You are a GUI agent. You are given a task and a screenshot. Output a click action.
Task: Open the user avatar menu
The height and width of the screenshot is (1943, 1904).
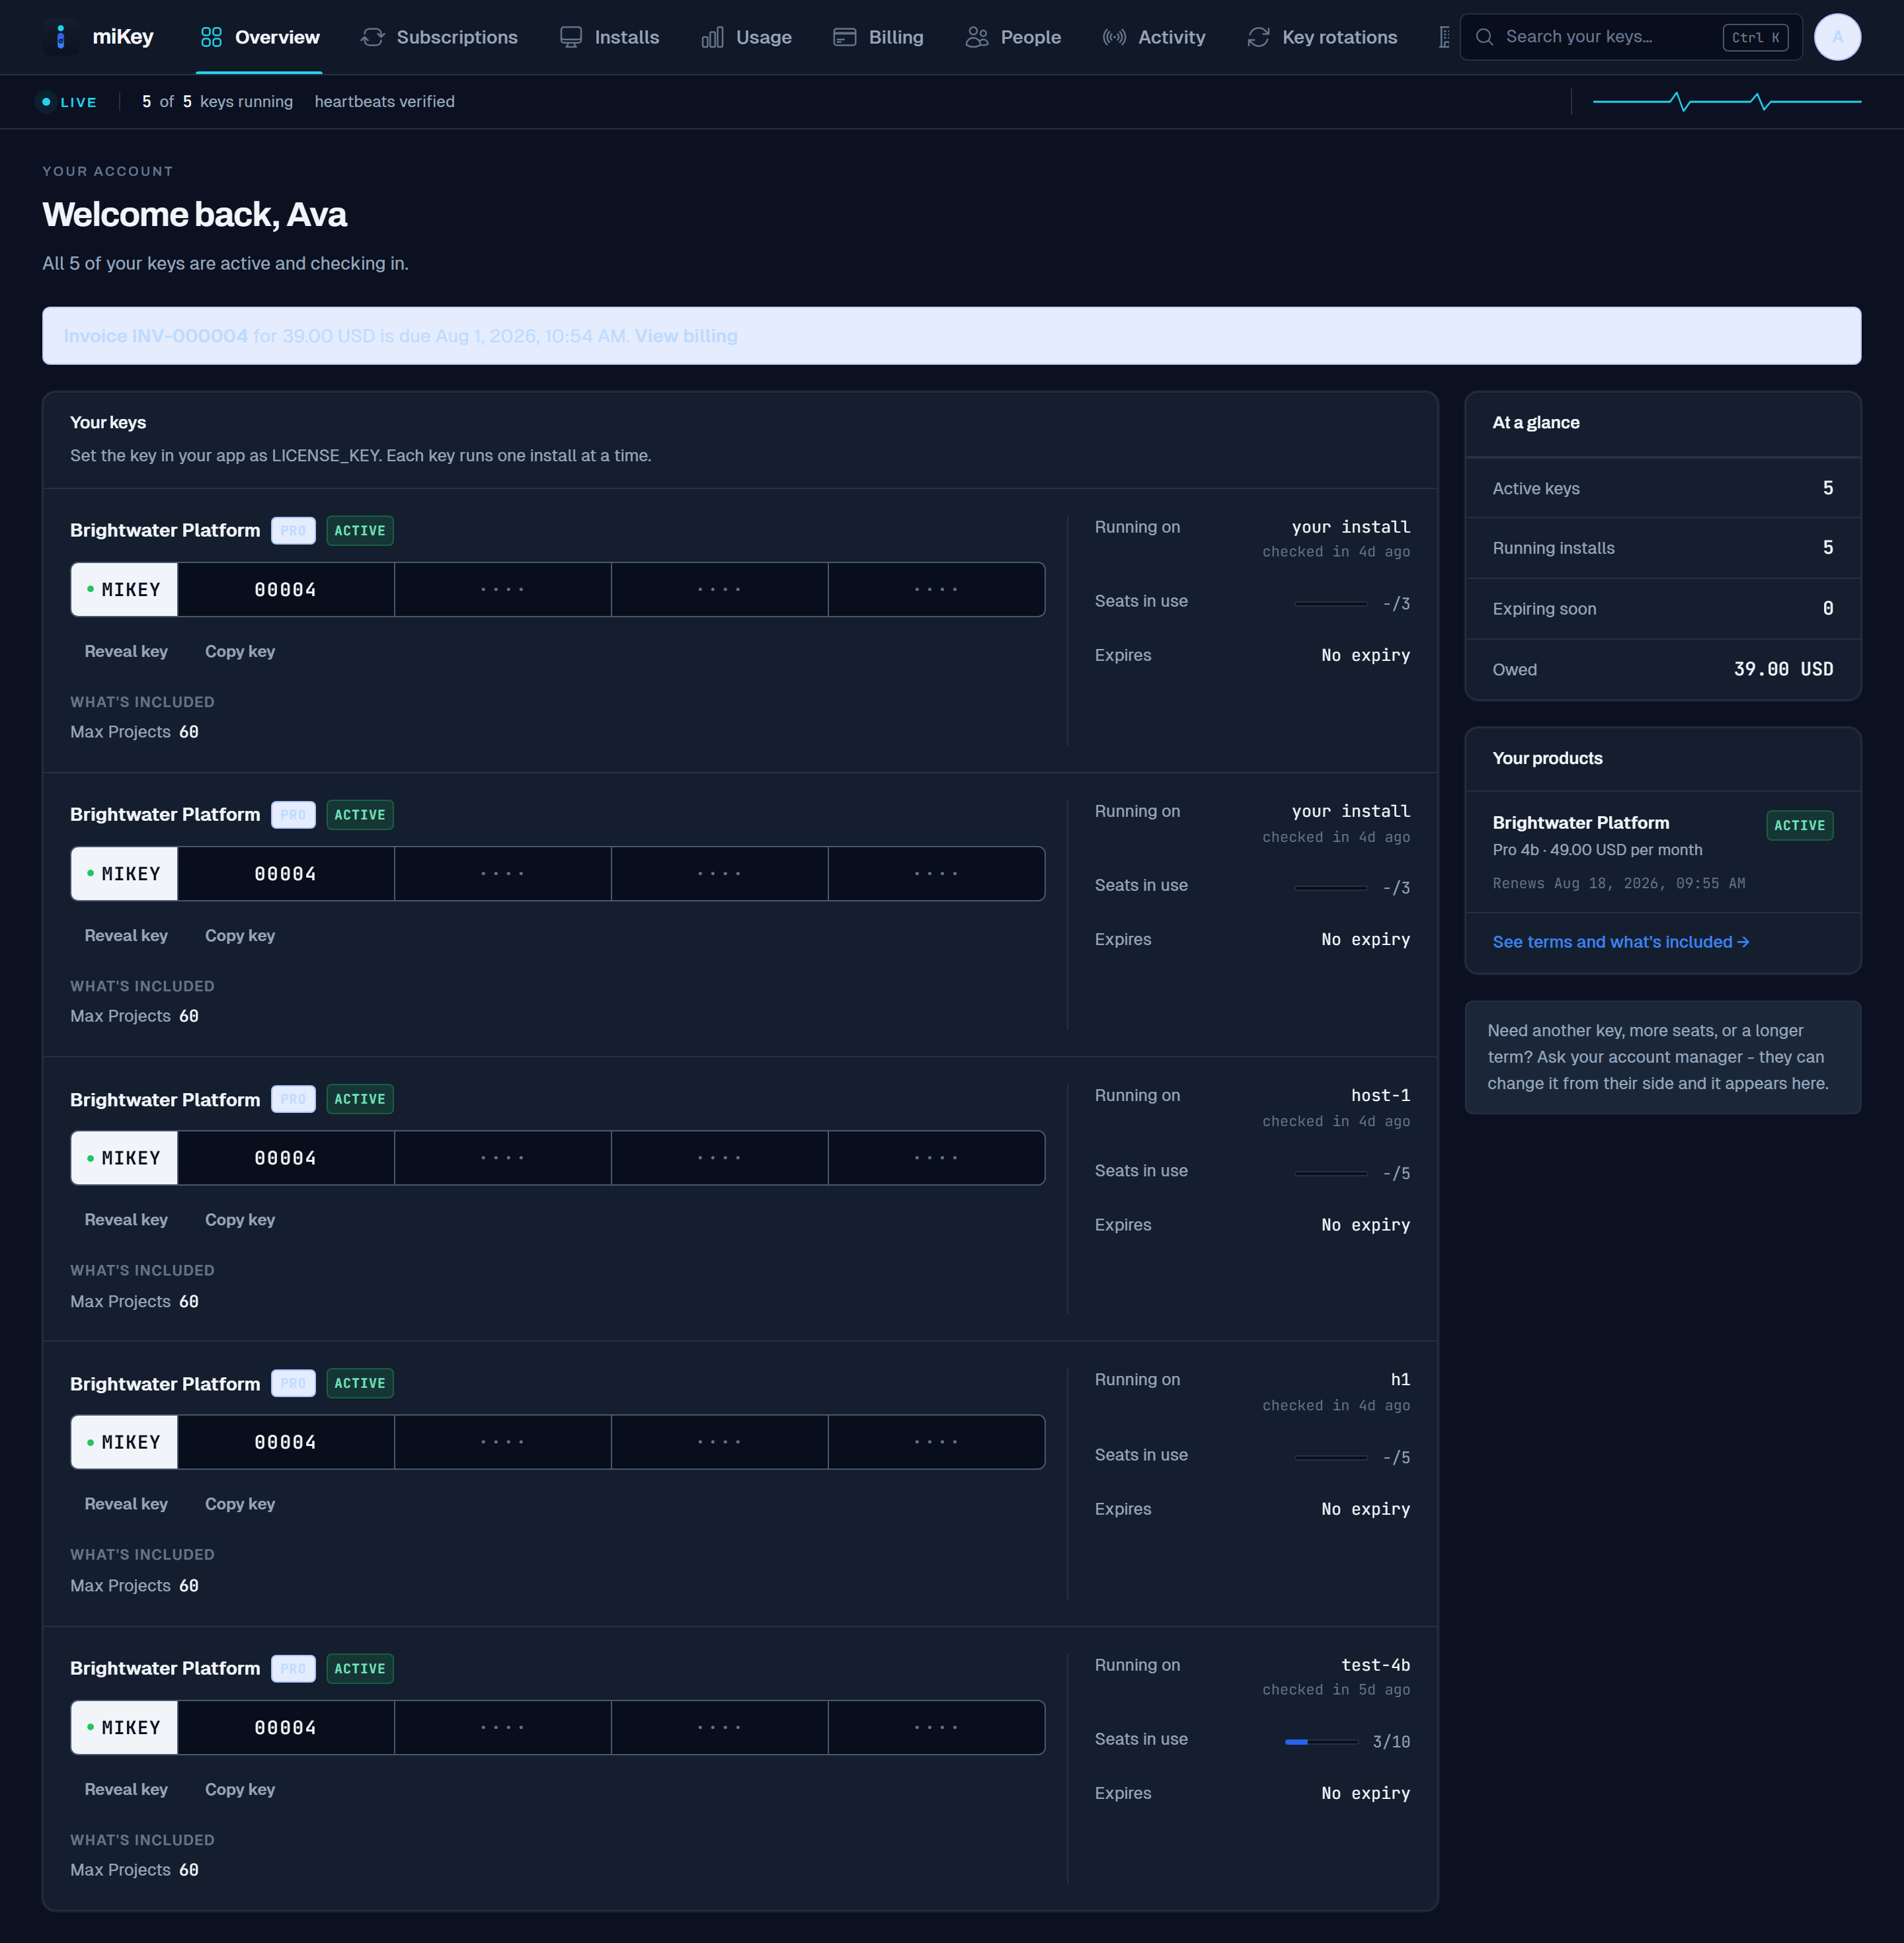click(1837, 37)
